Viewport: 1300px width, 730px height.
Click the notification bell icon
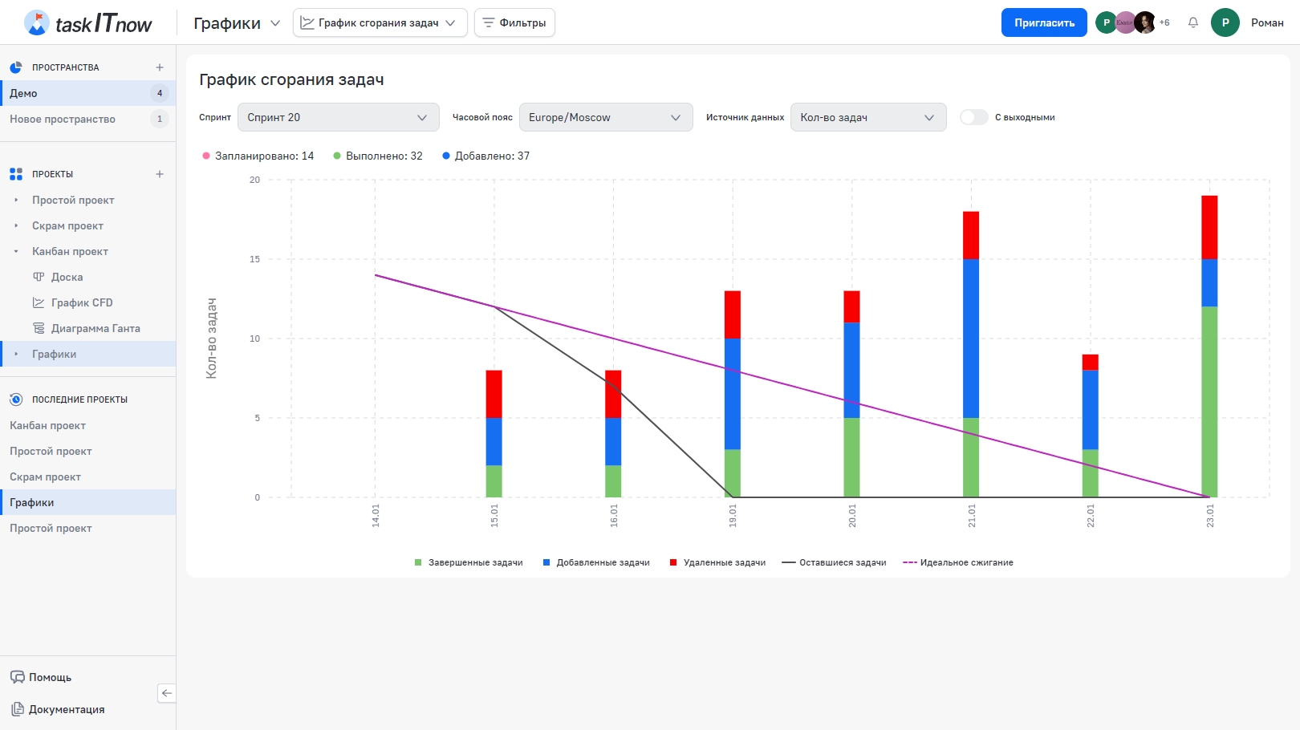coord(1193,22)
